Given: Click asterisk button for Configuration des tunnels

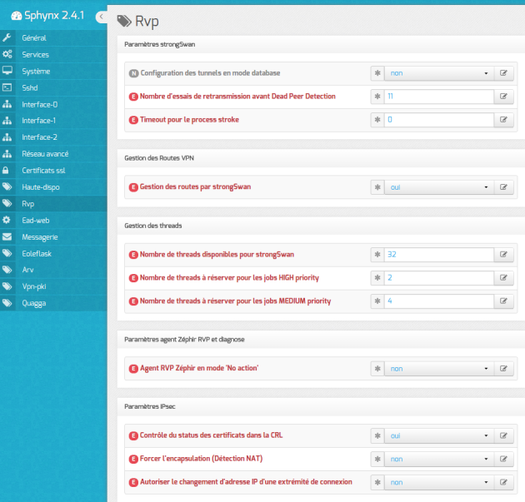Looking at the screenshot, I should pyautogui.click(x=377, y=73).
